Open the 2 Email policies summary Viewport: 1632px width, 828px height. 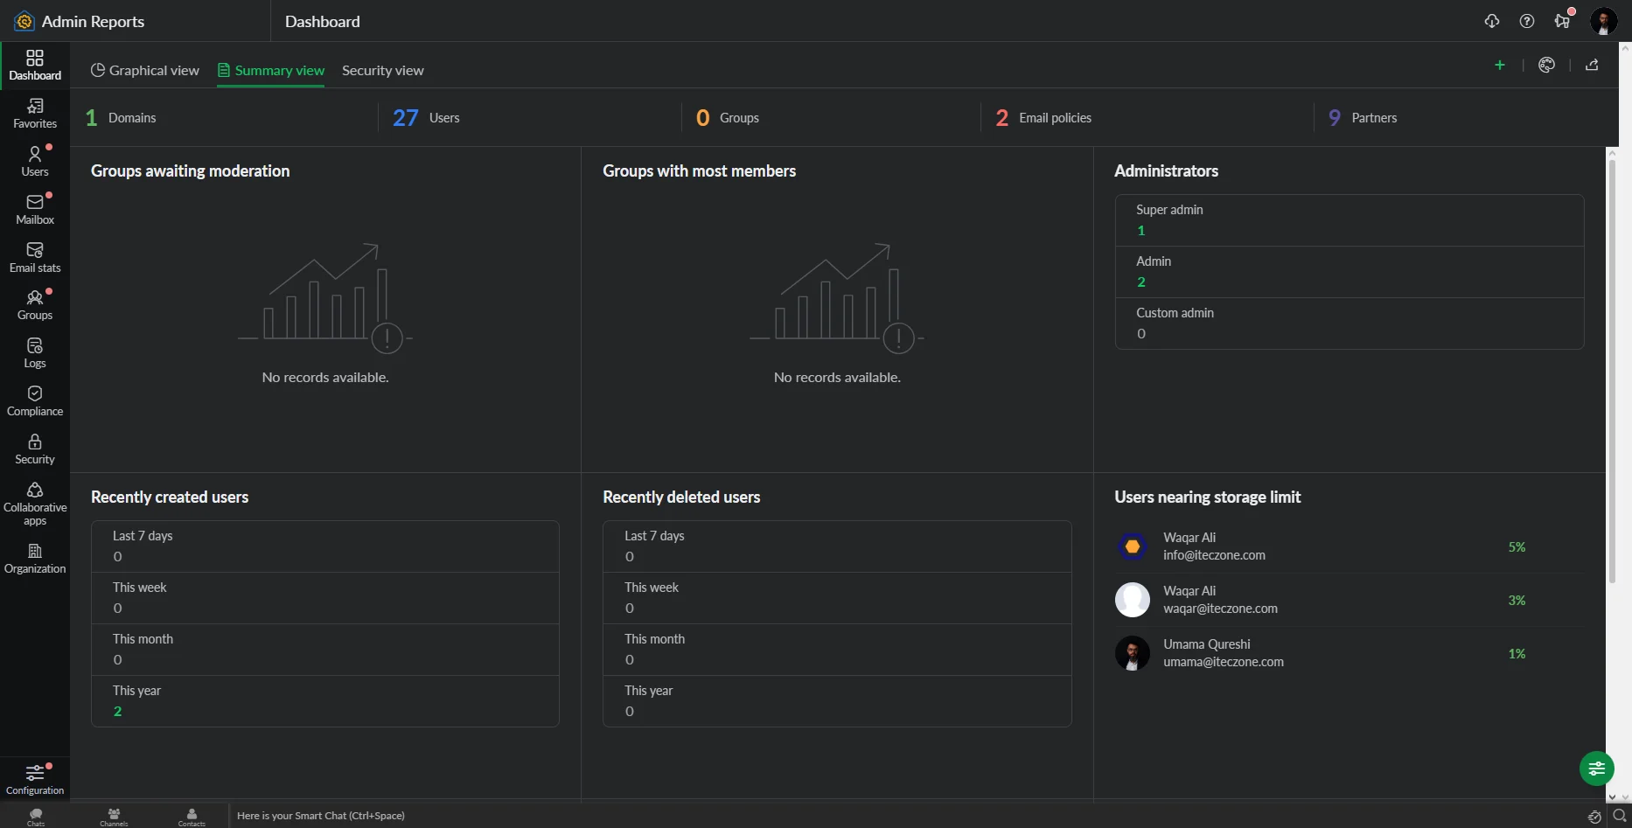tap(1043, 118)
